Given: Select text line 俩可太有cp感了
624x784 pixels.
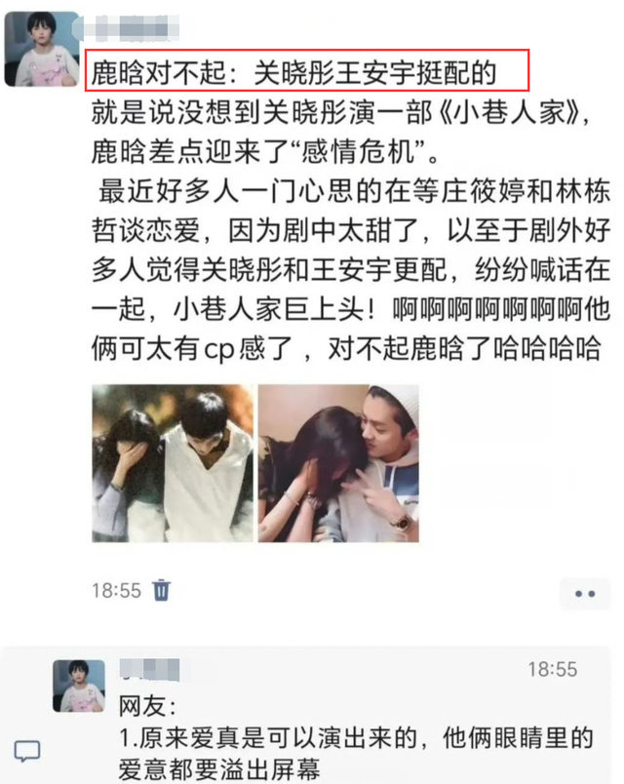Looking at the screenshot, I should click(x=346, y=348).
